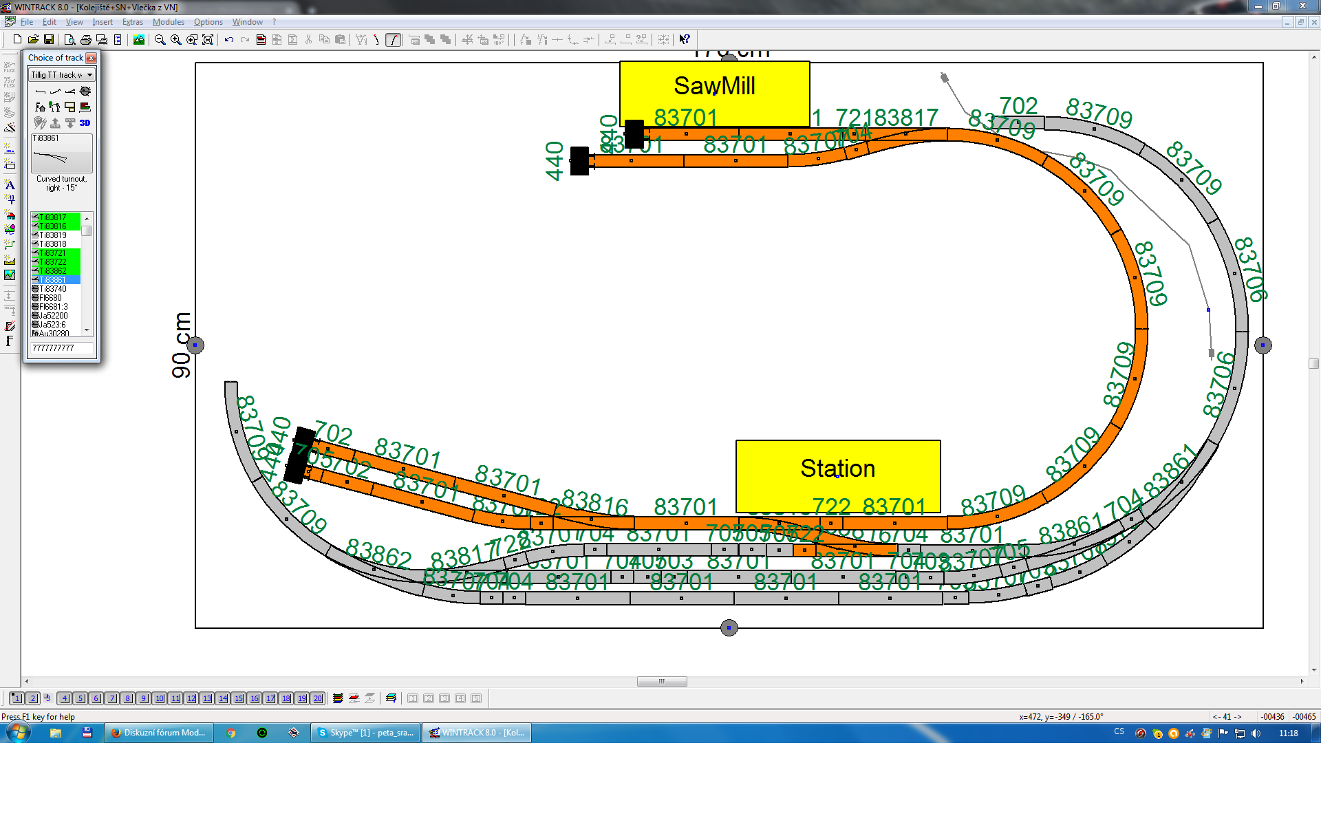Click the context Help arrow icon

[x=684, y=40]
